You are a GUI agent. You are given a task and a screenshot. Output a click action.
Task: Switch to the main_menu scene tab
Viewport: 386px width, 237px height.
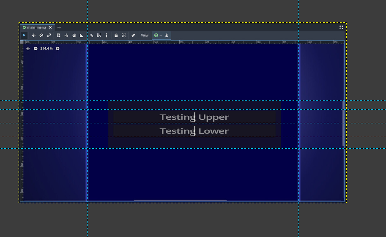tap(36, 27)
